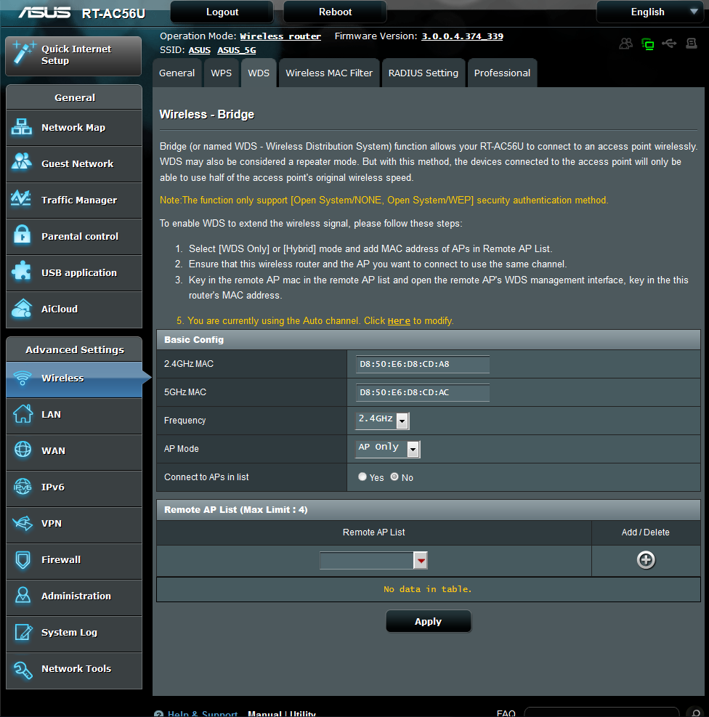This screenshot has height=717, width=709.
Task: Click the ASUS SSID link
Action: pos(199,50)
